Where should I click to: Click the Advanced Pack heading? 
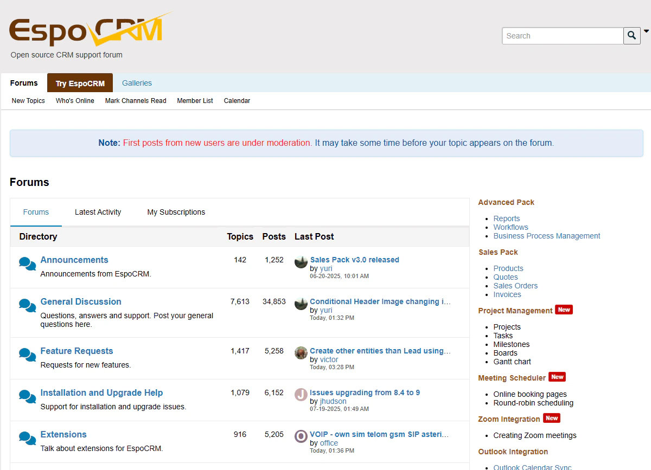(x=506, y=202)
